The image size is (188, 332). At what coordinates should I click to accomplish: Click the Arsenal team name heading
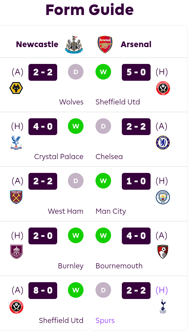[136, 44]
